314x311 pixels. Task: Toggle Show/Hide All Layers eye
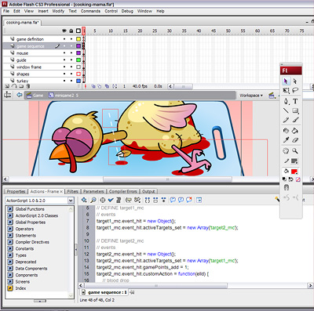pyautogui.click(x=64, y=31)
